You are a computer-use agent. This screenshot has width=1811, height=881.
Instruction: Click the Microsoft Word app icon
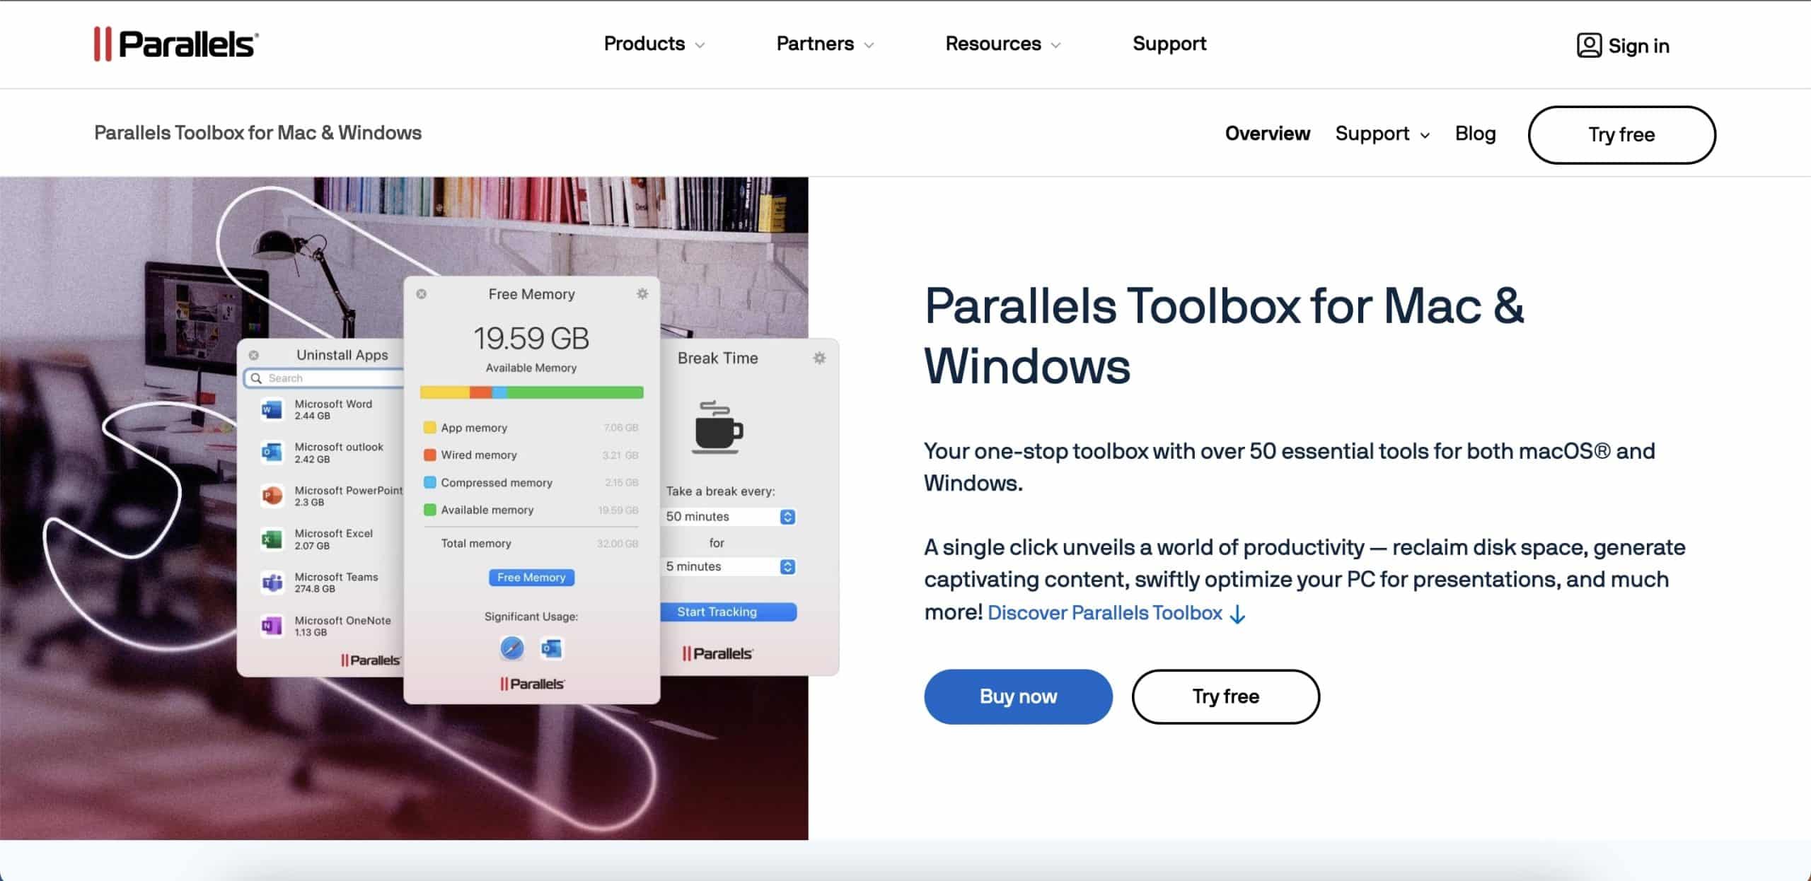pos(272,409)
